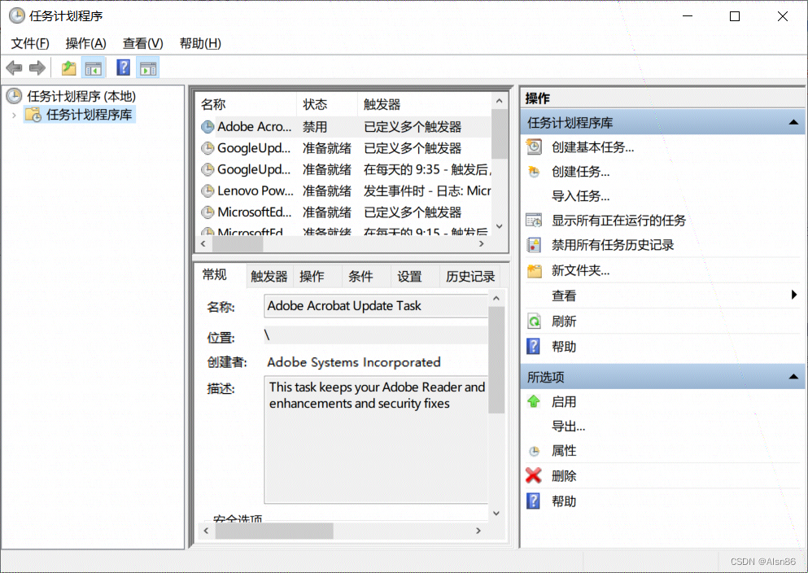808x573 pixels.
Task: Click 禁用所有任务历史记录 action text
Action: point(613,245)
